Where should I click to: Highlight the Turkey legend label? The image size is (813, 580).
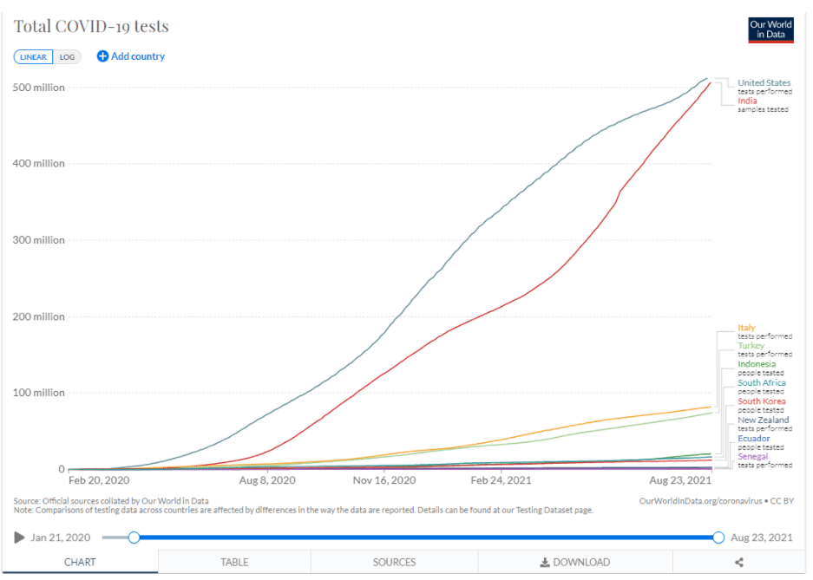click(751, 346)
